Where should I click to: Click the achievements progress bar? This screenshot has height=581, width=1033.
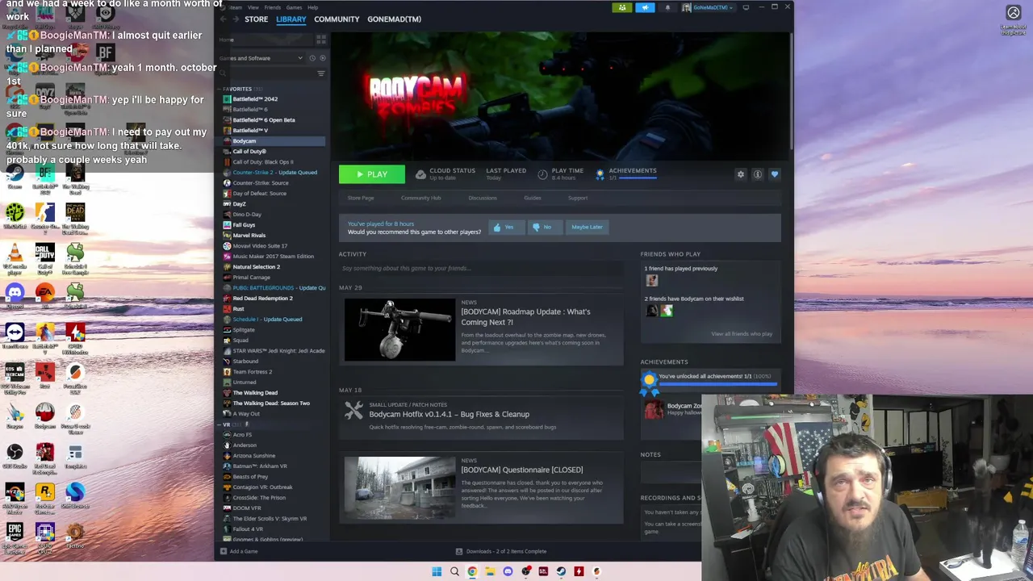pyautogui.click(x=718, y=384)
